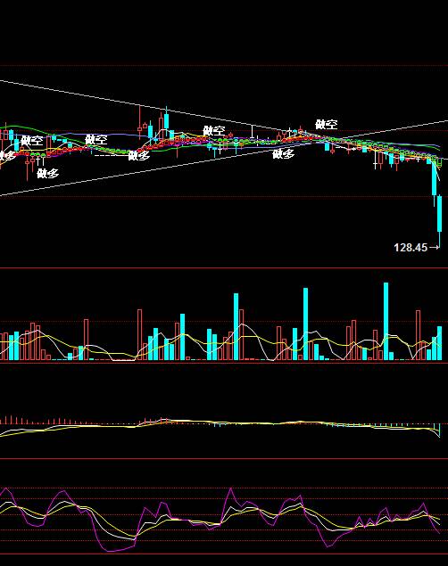Click the tallest cyan volume bar
Screen dimensions: 448x566
(x=386, y=321)
